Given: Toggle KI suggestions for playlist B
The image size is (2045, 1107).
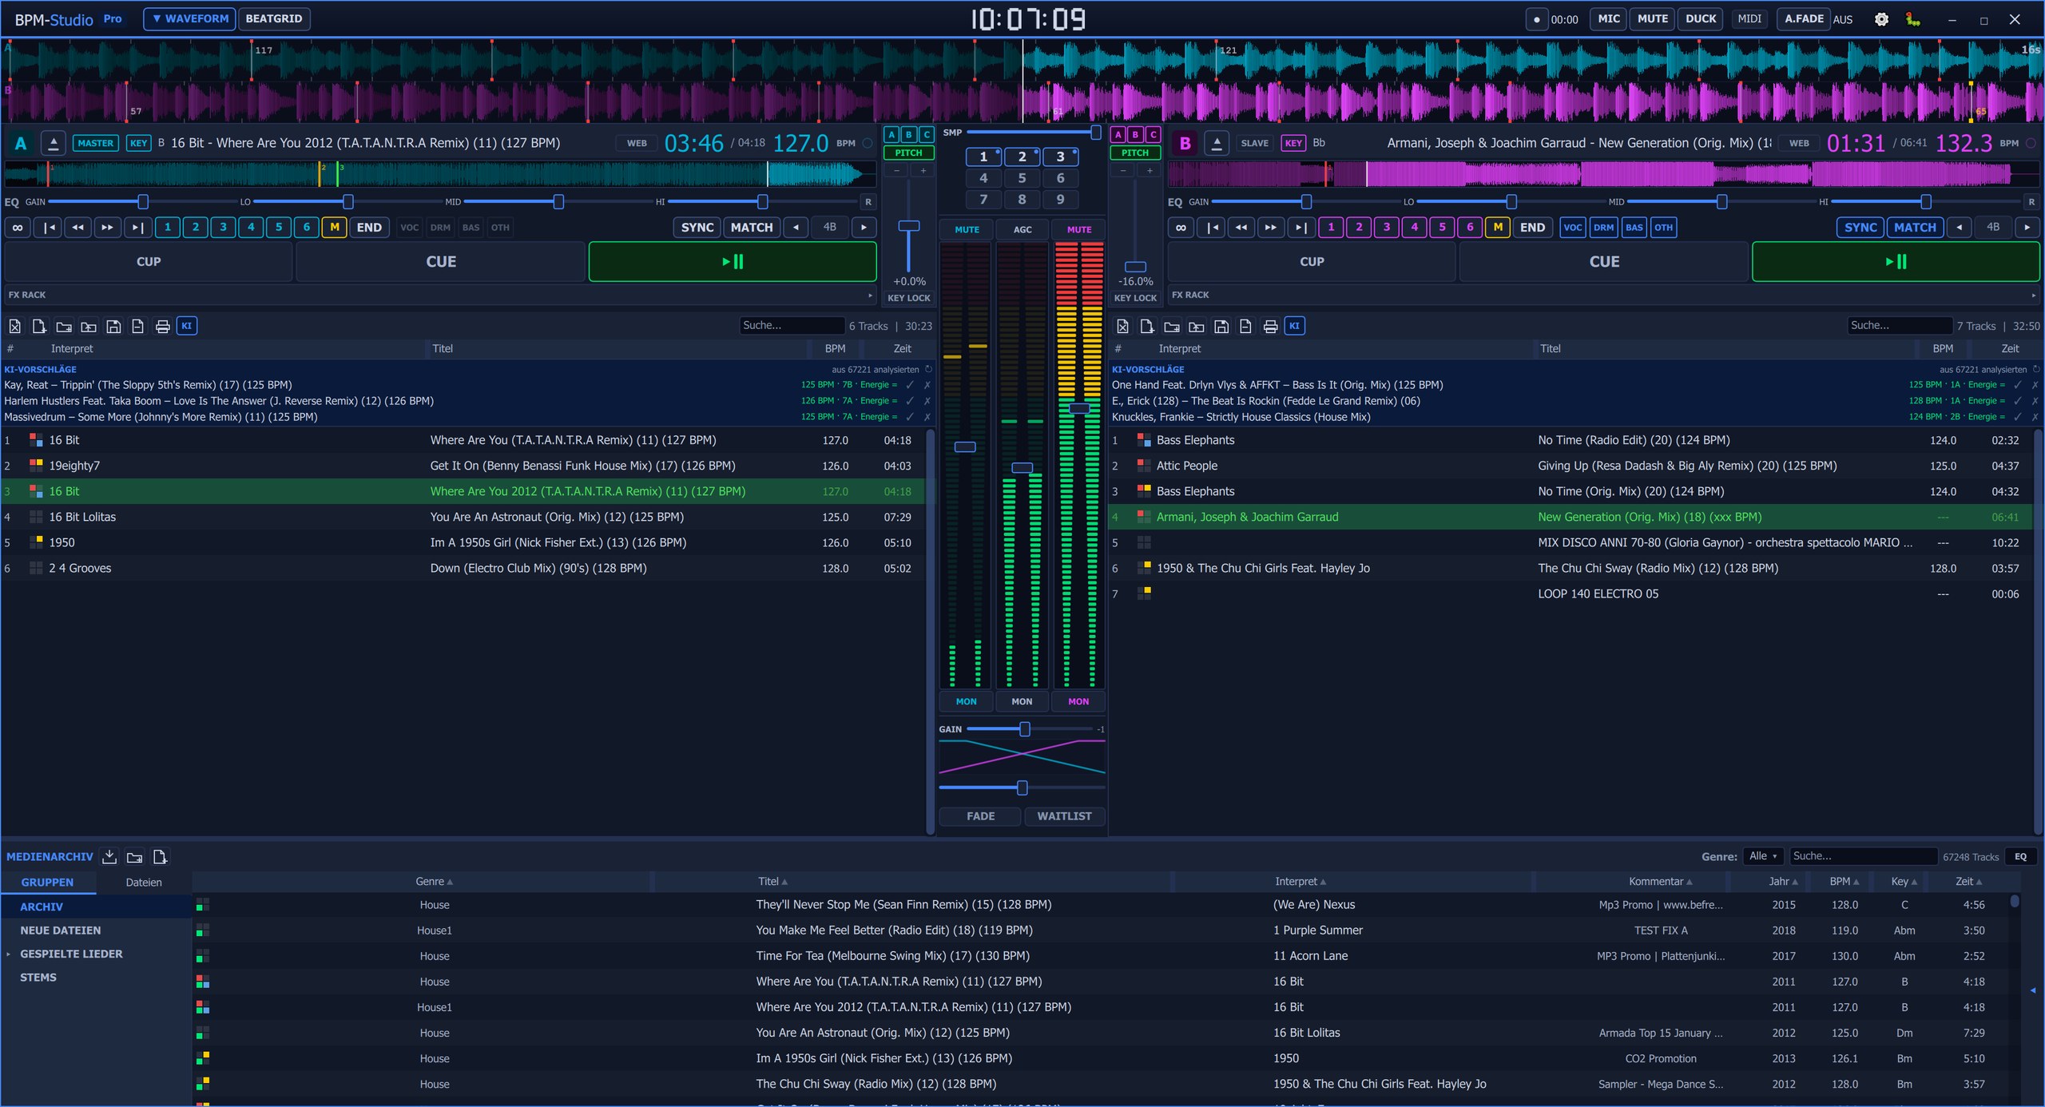Looking at the screenshot, I should point(1295,326).
